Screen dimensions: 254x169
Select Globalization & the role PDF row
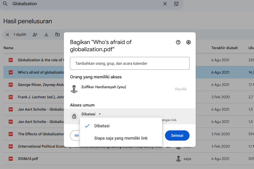37,60
